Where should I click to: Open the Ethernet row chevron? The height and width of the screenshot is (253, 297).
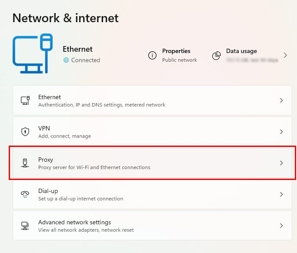281,100
